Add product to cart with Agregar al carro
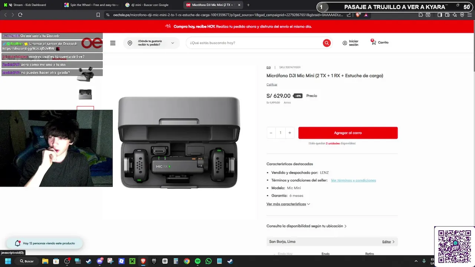This screenshot has width=475, height=267. (348, 133)
